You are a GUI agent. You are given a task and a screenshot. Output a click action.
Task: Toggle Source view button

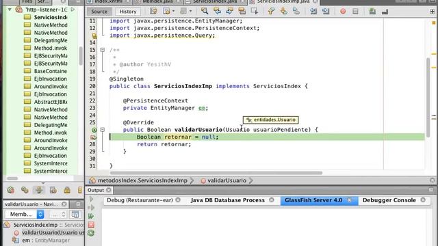click(99, 12)
